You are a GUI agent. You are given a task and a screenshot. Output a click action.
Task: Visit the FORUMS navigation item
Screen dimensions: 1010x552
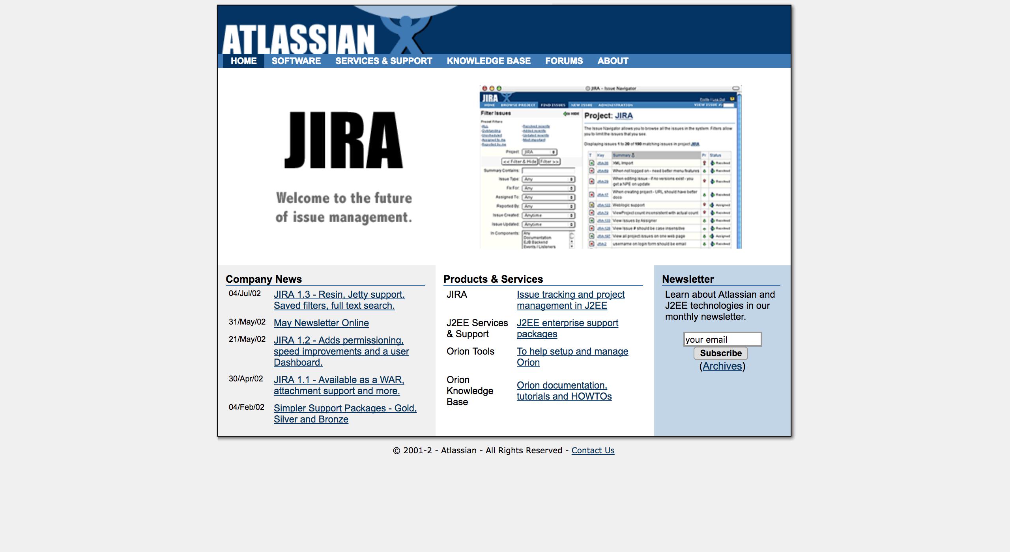[x=564, y=61]
